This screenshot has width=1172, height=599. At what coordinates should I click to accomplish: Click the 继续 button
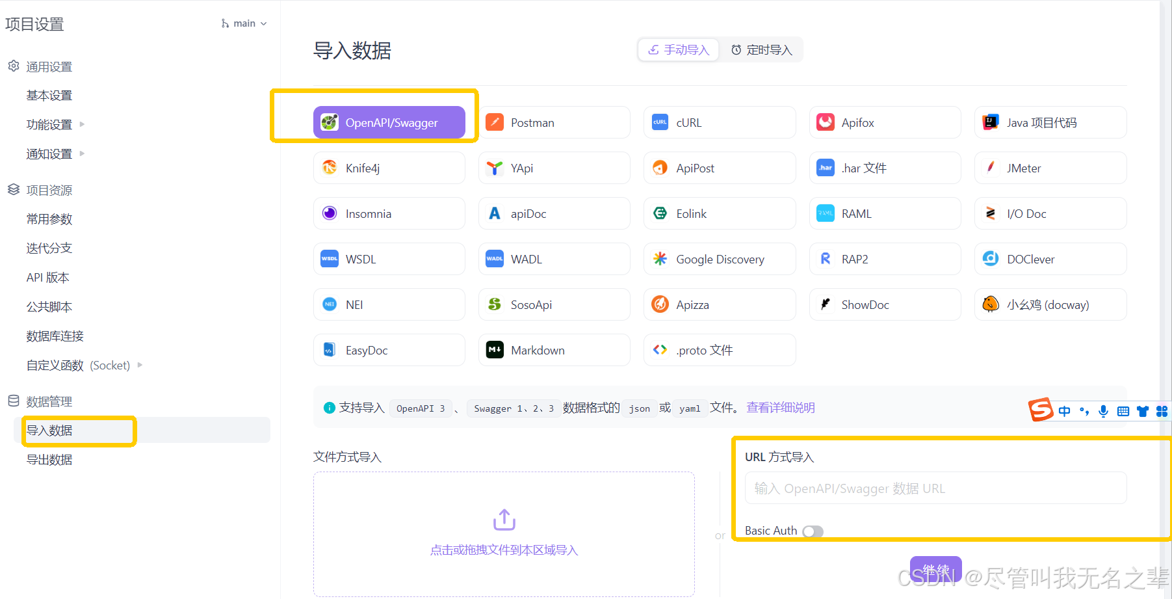(x=935, y=569)
